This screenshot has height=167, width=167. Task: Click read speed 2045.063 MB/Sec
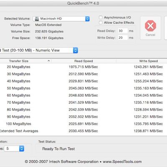pos(83,88)
